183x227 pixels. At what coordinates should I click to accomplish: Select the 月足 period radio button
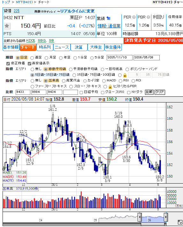(x=46, y=58)
